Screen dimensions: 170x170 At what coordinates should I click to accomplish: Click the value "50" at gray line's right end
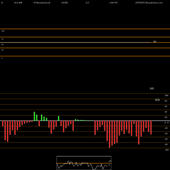[155, 41]
